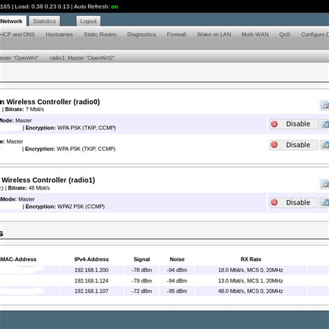Click scan icon for radio1 controller
Viewport: 329px width, 329px height.
(325, 184)
